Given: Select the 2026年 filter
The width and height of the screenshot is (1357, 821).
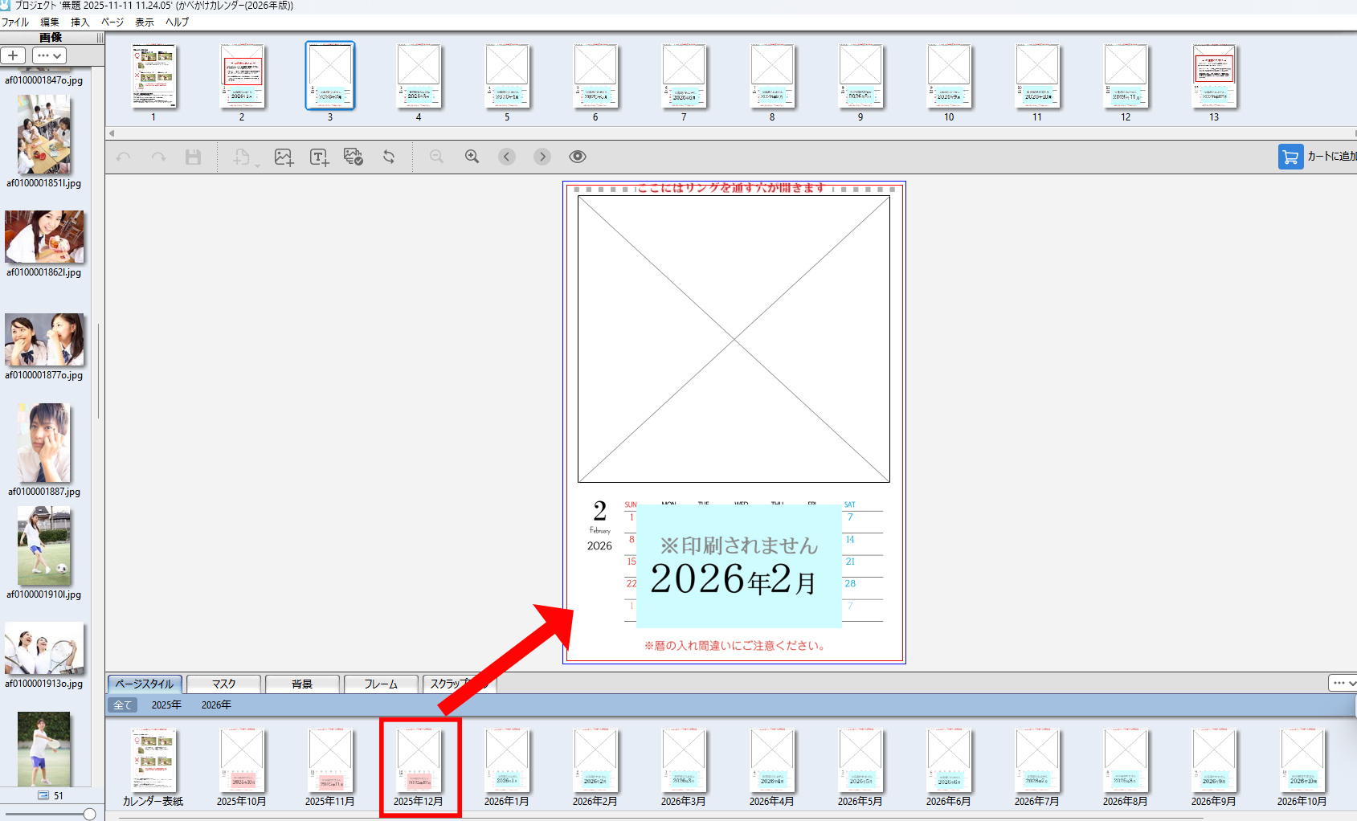Looking at the screenshot, I should 216,705.
